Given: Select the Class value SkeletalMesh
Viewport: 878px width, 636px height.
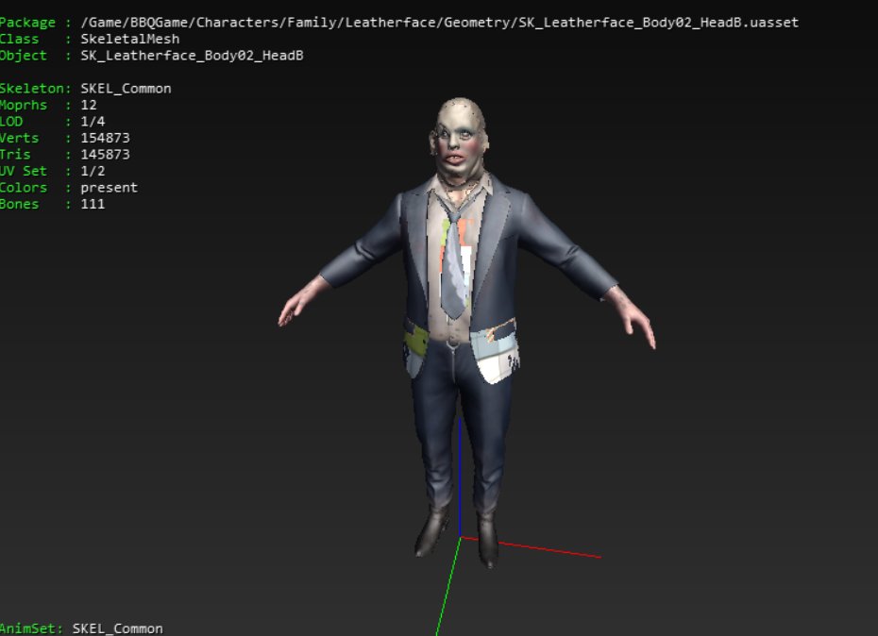Looking at the screenshot, I should [x=130, y=40].
